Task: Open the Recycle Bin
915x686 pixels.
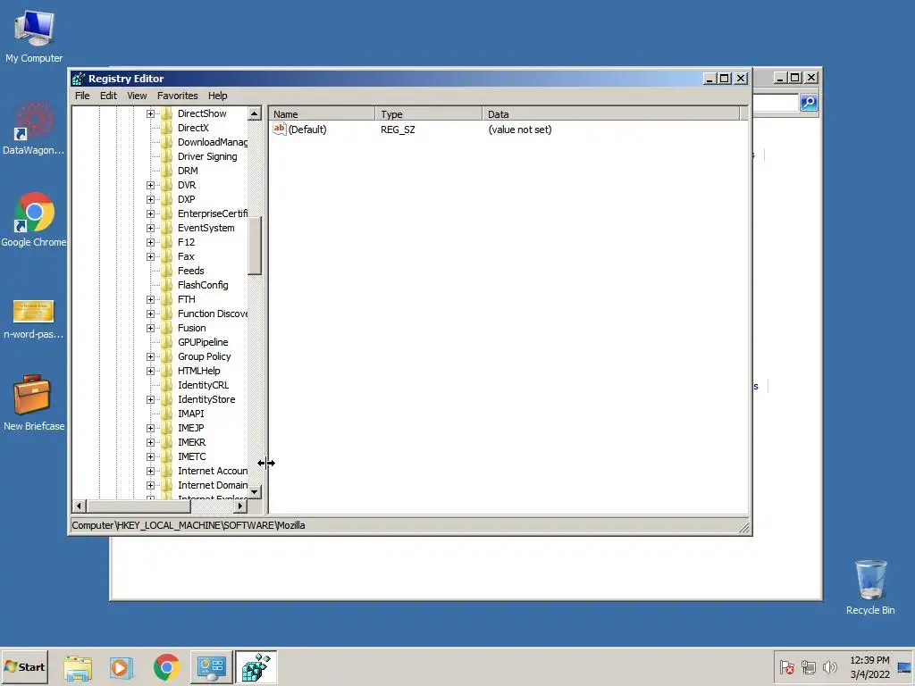Action: (x=870, y=588)
